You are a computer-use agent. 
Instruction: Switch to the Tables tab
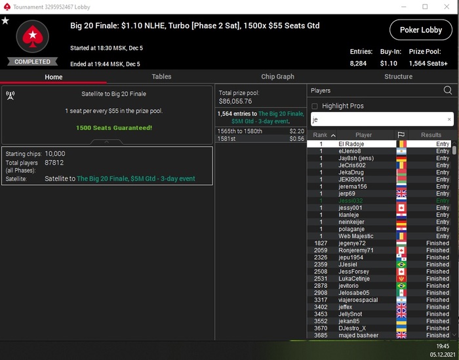[161, 77]
